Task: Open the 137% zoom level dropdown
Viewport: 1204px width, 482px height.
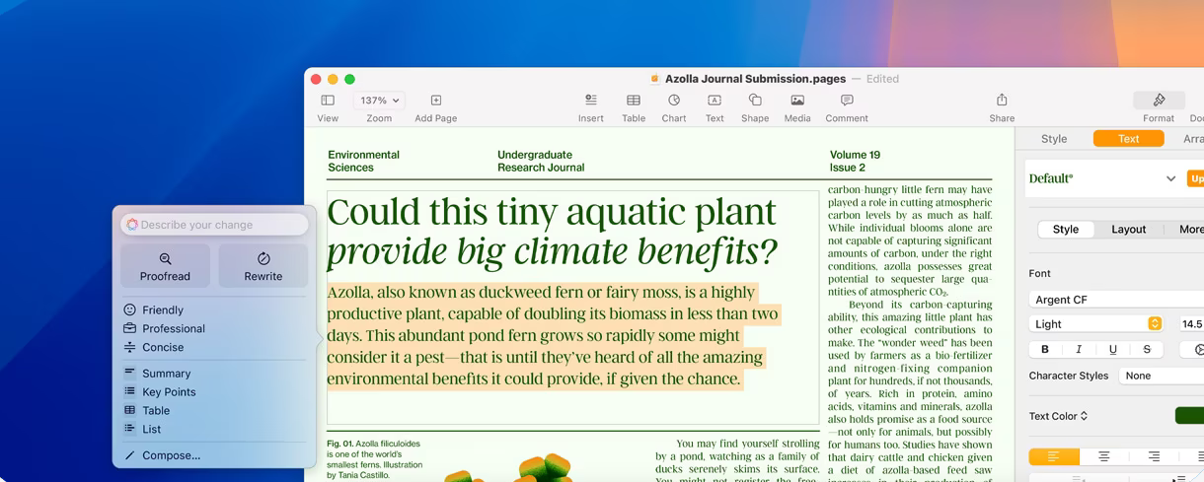Action: (380, 101)
